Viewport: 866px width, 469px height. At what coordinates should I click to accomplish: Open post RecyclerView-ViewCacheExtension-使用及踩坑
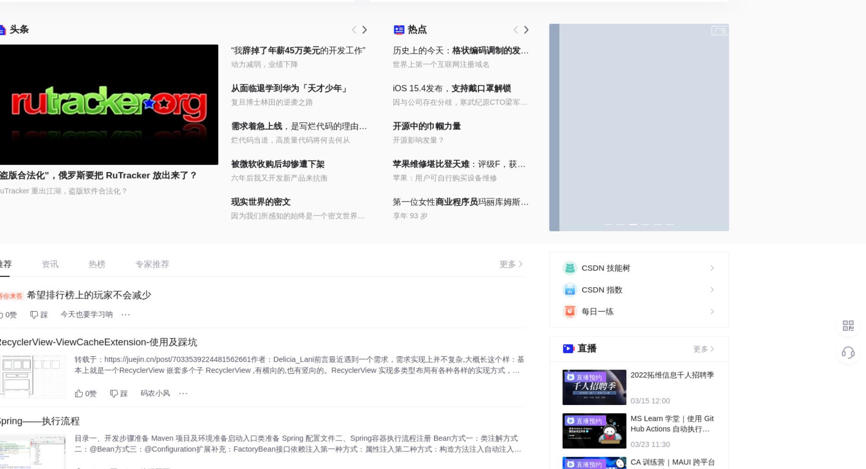pos(98,342)
